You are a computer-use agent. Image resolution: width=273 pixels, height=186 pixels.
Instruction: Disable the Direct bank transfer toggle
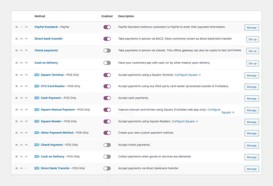pos(107,39)
